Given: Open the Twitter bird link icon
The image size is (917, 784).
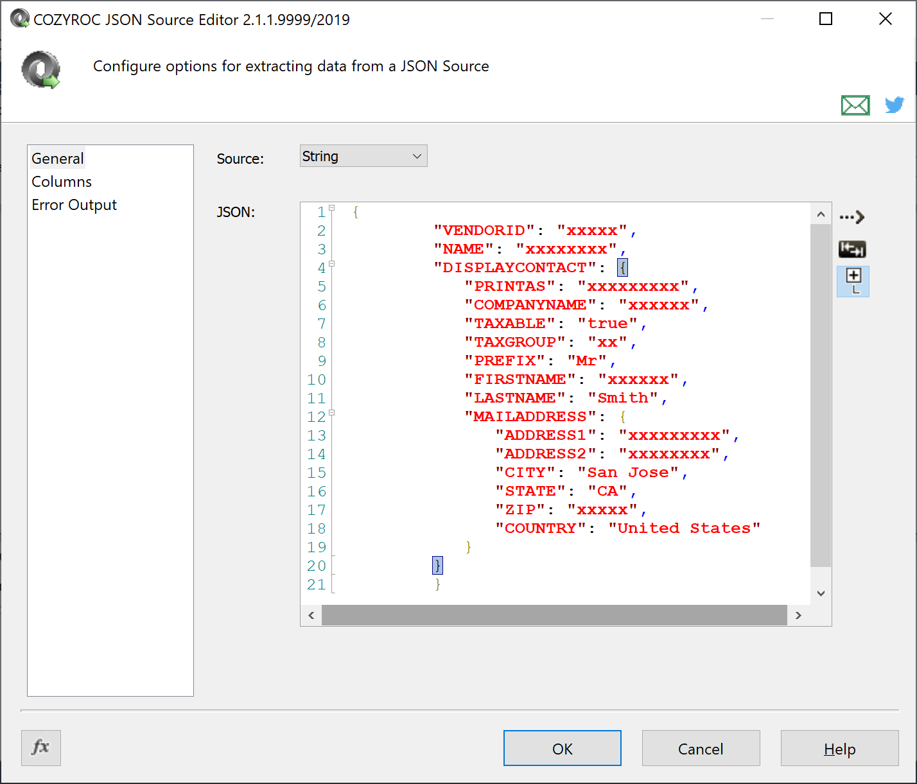Looking at the screenshot, I should pyautogui.click(x=895, y=105).
